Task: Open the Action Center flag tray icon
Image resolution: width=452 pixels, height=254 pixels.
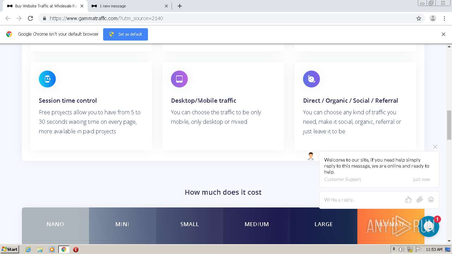Action: (418, 249)
